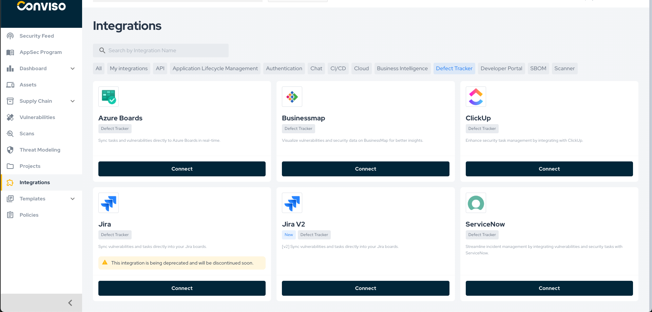Collapse the sidebar with the chevron
The width and height of the screenshot is (652, 312).
[71, 303]
